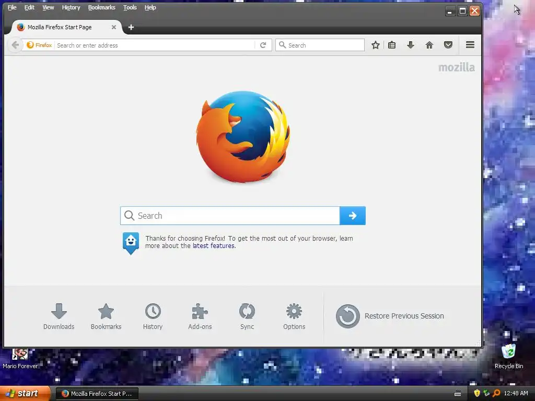The image size is (535, 401).
Task: Open the Edit menu
Action: (x=29, y=7)
